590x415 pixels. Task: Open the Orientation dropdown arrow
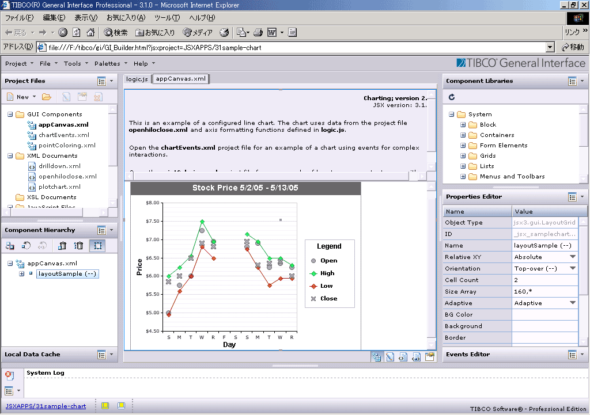click(x=573, y=268)
